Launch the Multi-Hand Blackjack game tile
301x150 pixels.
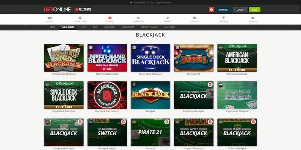pyautogui.click(x=107, y=58)
